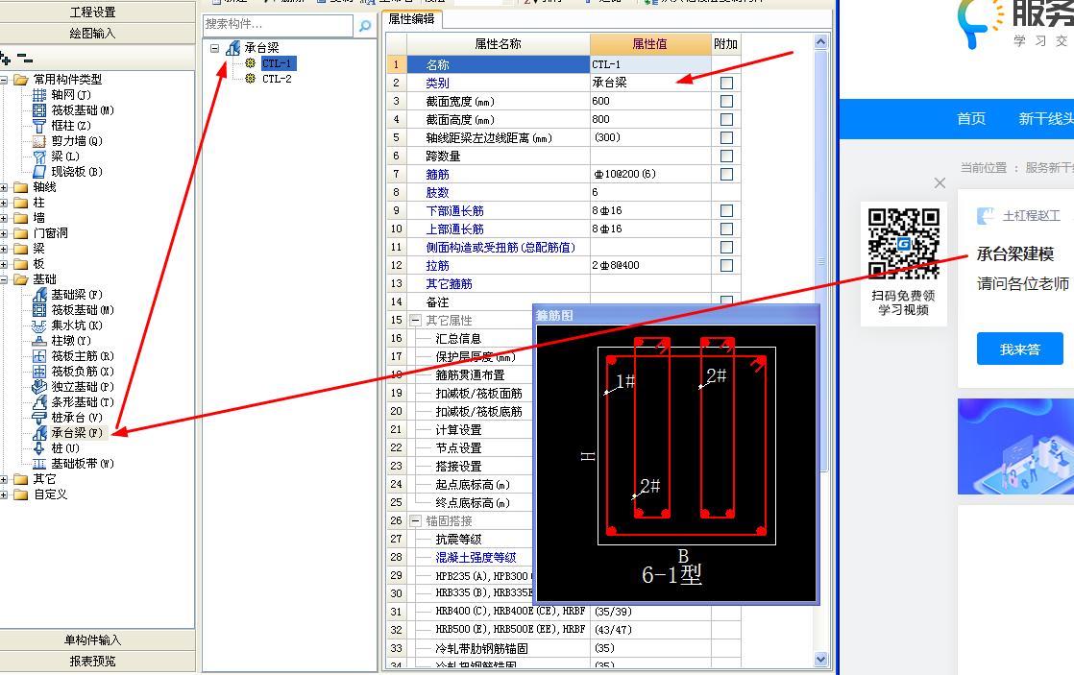Viewport: 1074px width, 675px height.
Task: Select the 现浇板 (B) slab icon
Action: 39,172
